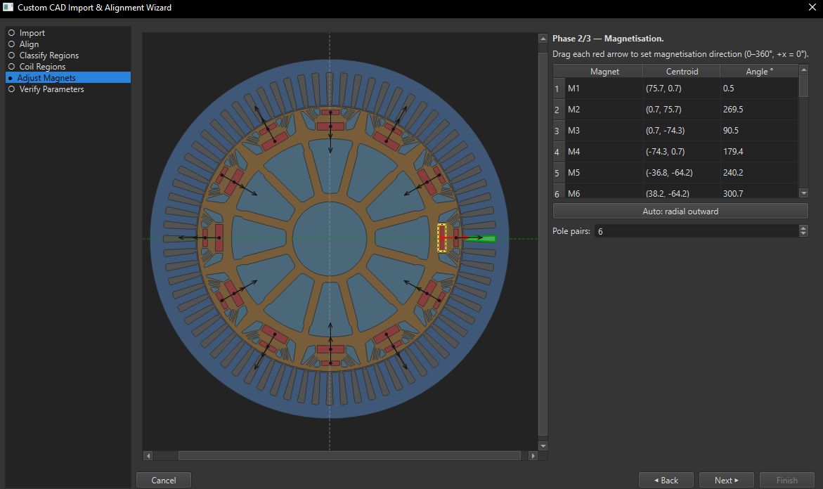Close the wizard window

(x=812, y=7)
